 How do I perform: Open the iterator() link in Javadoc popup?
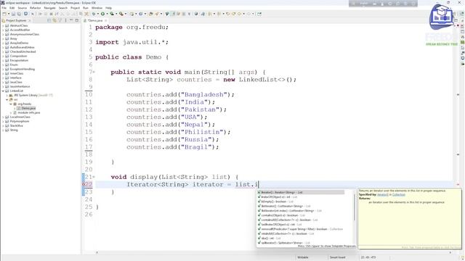pyautogui.click(x=383, y=195)
